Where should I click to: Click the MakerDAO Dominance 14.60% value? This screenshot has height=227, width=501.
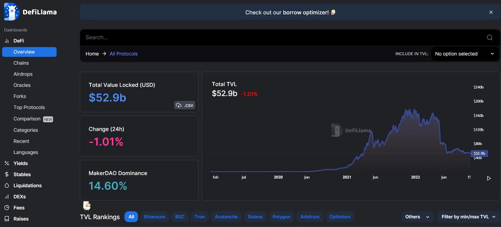click(108, 186)
